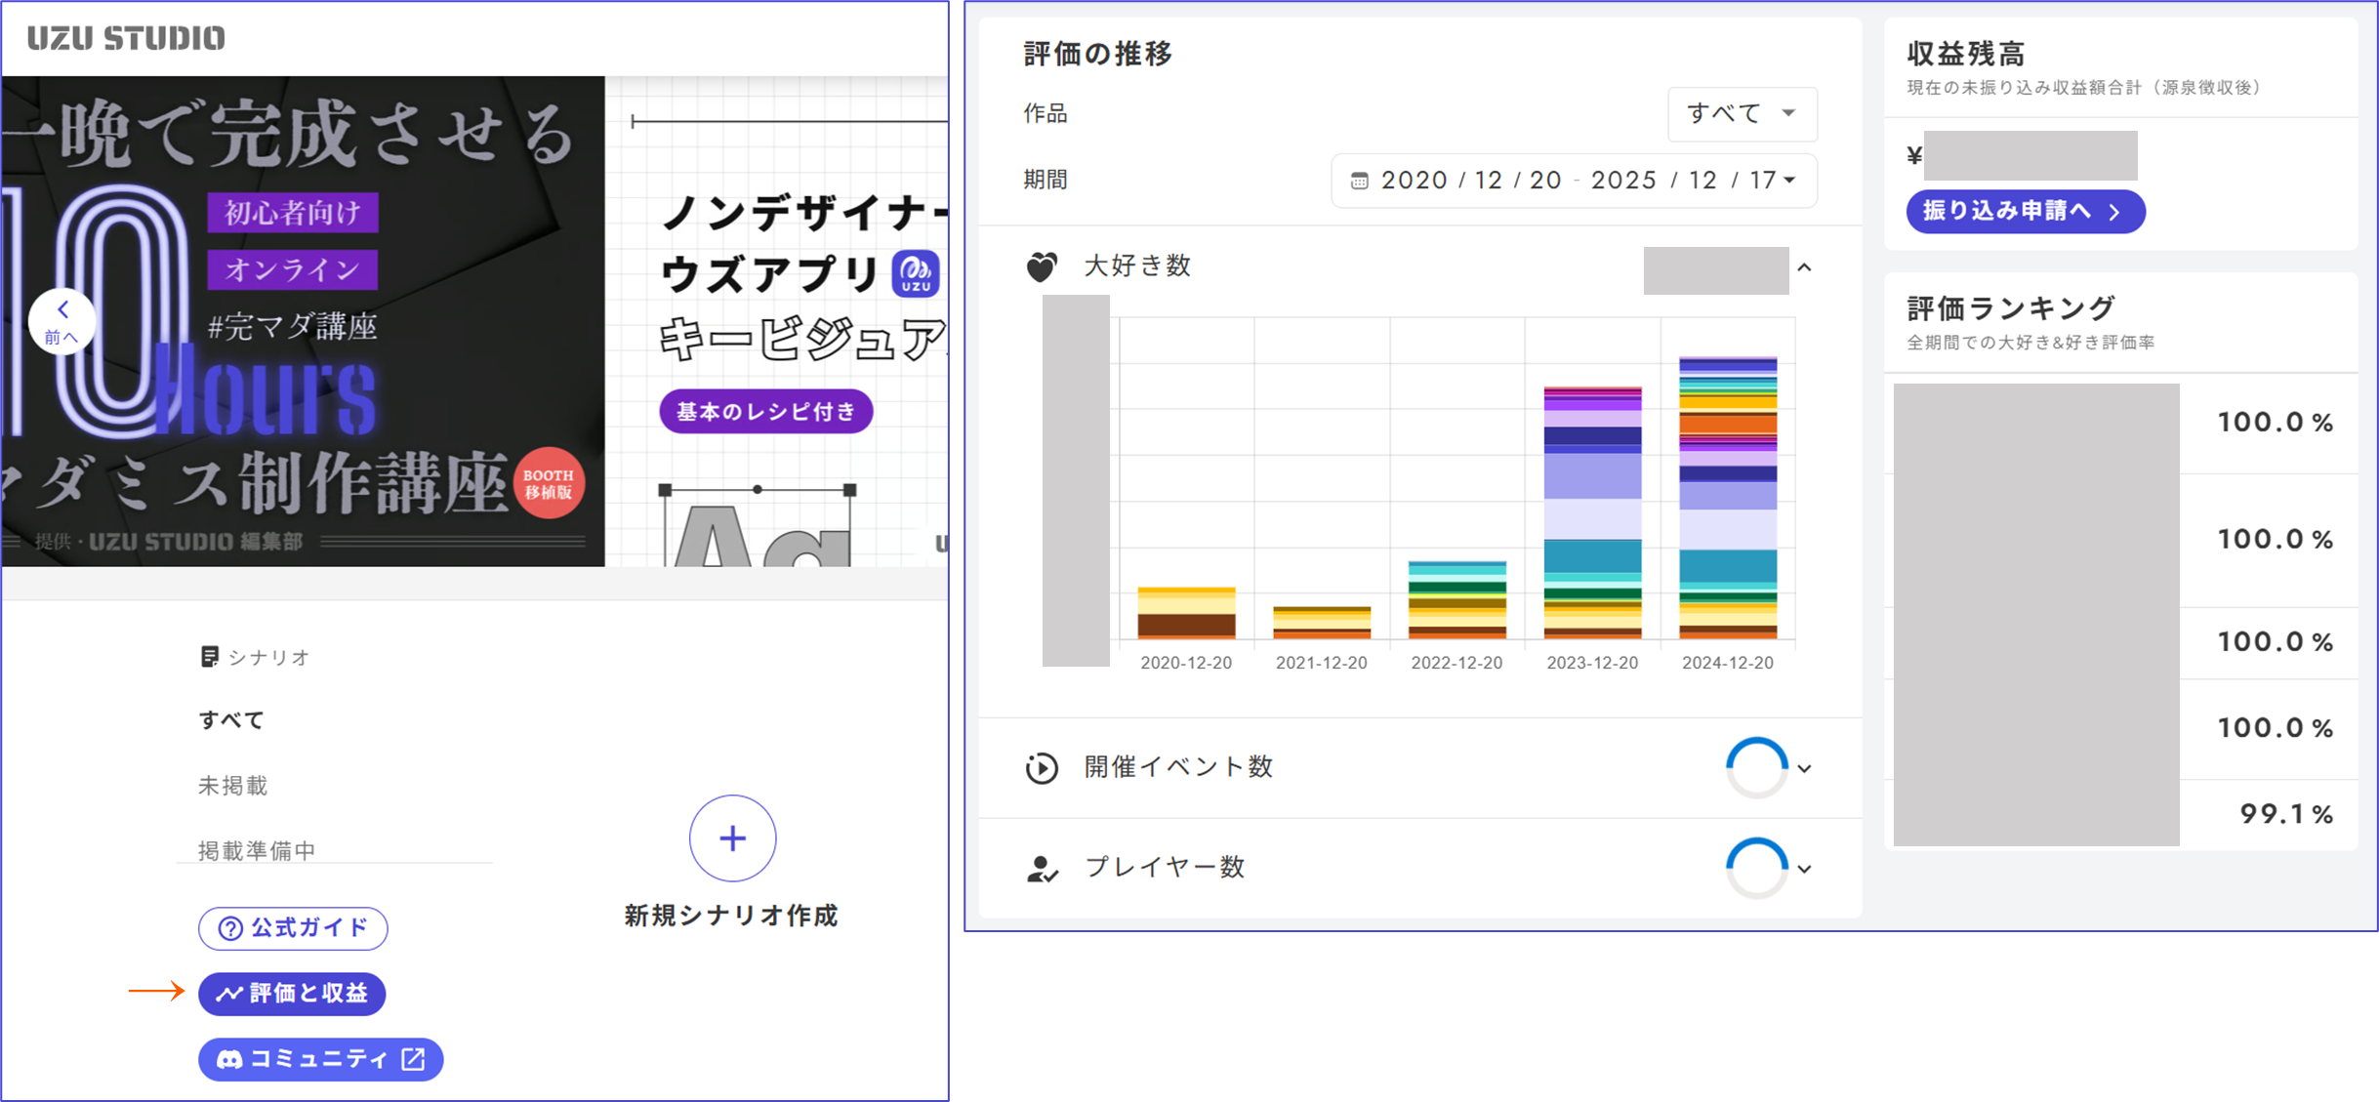Click the play-circle icon beside 開催イベント数

coord(1042,768)
